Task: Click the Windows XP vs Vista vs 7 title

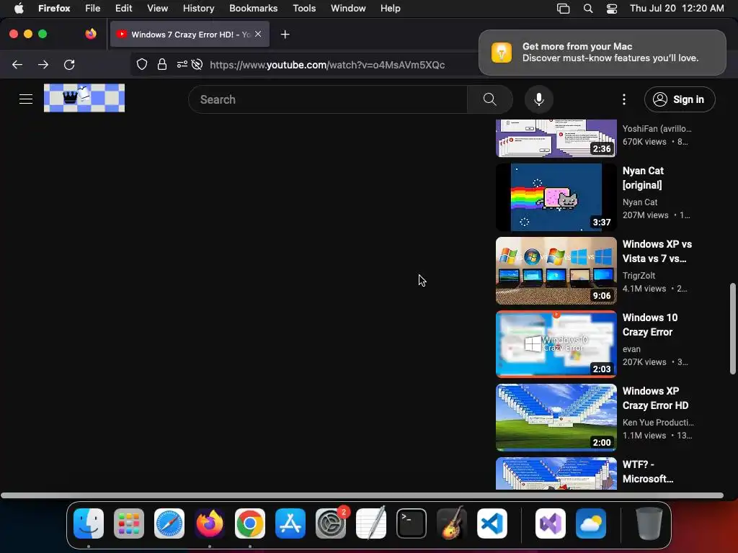Action: (x=657, y=251)
